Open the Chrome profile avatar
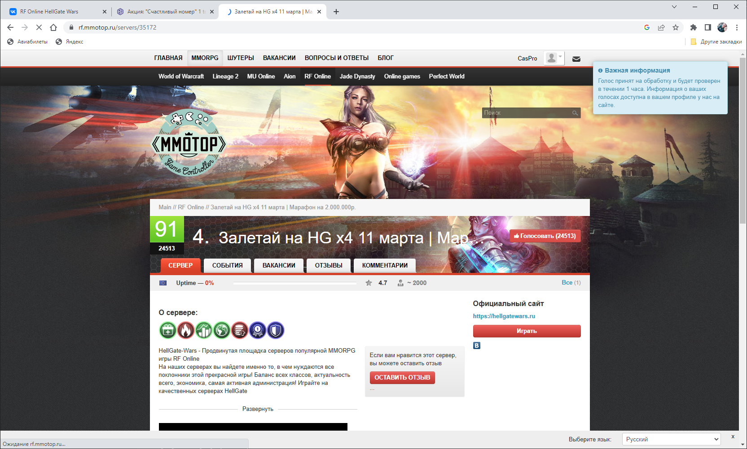The image size is (747, 449). 722,27
